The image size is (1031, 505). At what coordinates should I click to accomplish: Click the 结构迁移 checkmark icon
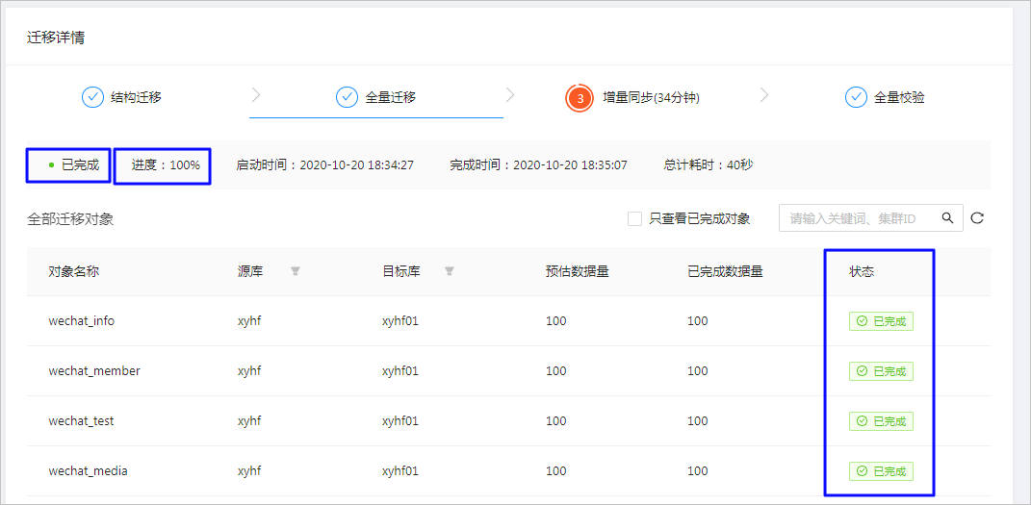tap(92, 98)
